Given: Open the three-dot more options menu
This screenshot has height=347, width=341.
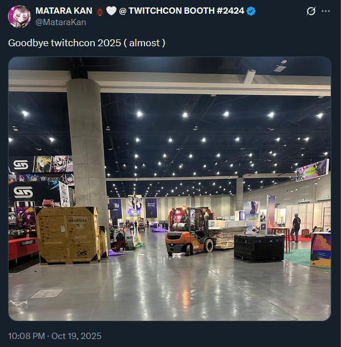Looking at the screenshot, I should click(326, 11).
